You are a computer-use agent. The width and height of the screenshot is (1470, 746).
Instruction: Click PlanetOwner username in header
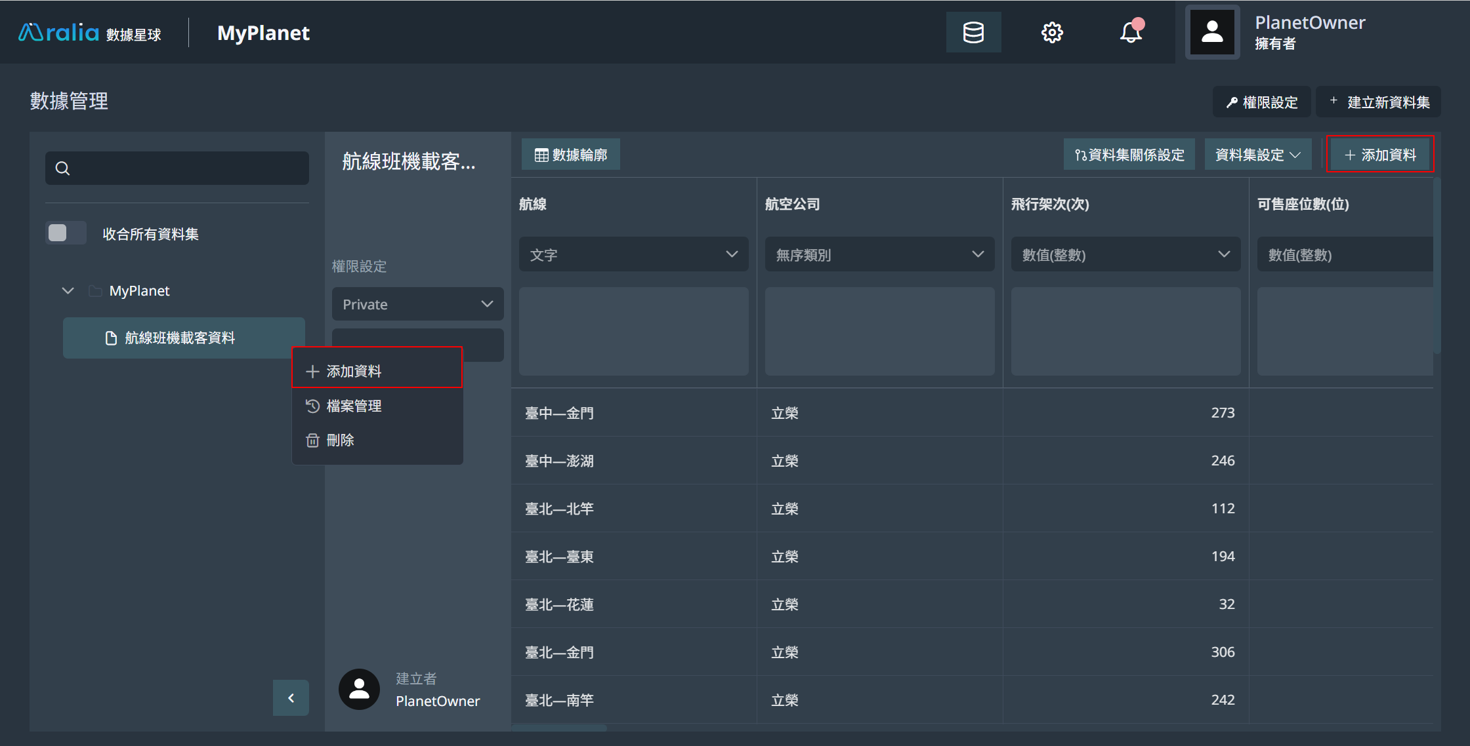(x=1310, y=23)
